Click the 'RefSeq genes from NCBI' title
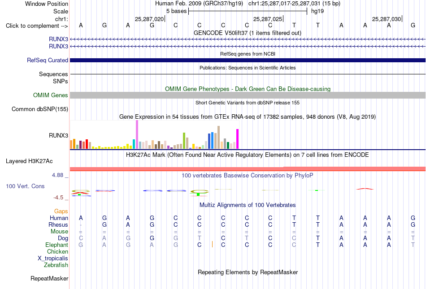 (248, 54)
